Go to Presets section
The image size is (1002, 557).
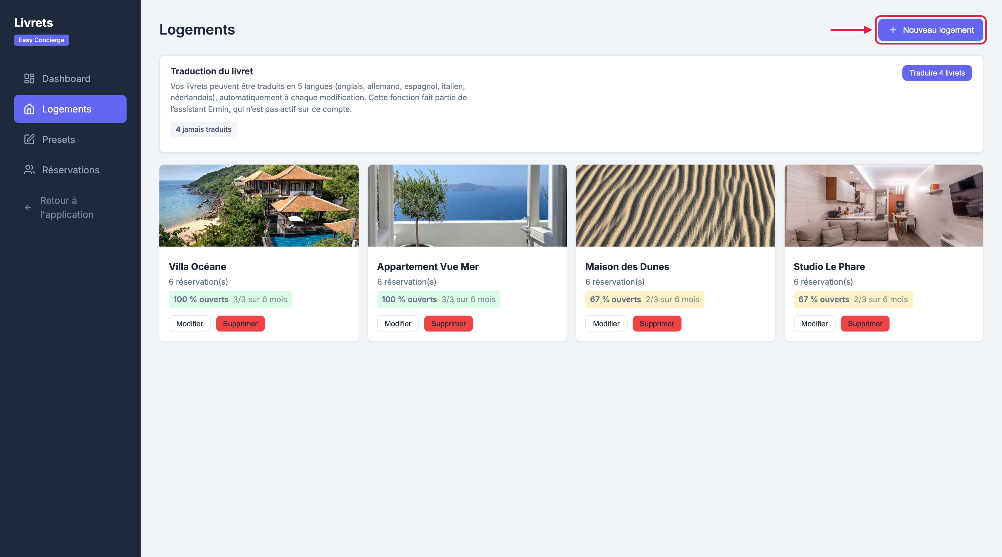pos(70,139)
